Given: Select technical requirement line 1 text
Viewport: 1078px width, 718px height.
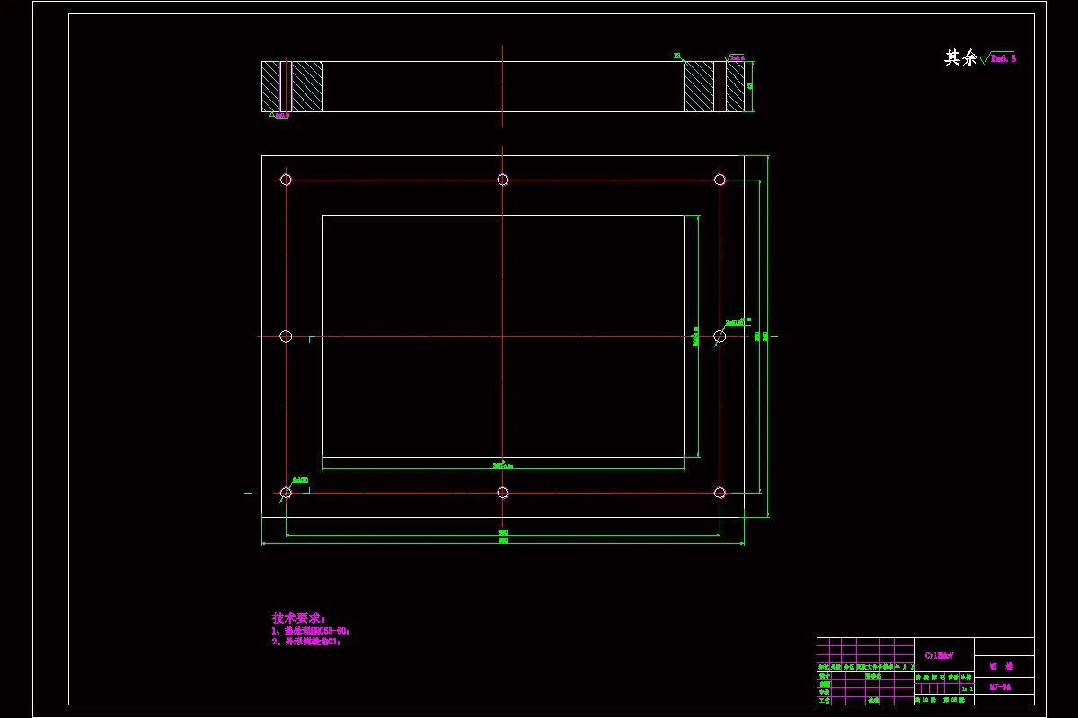Looking at the screenshot, I should click(x=310, y=632).
